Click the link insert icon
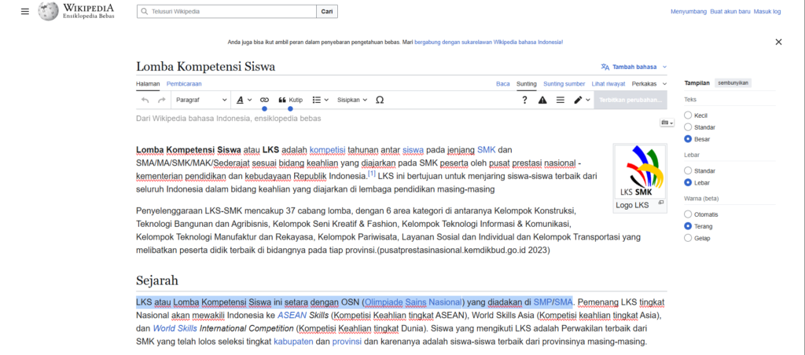Screen dimensions: 805x355 [x=264, y=100]
